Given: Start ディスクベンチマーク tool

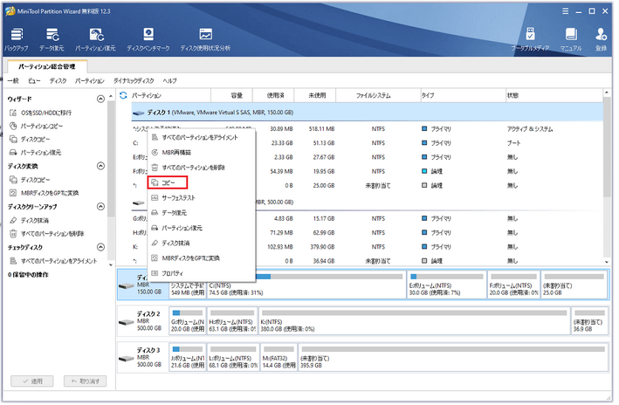Looking at the screenshot, I should [x=148, y=39].
